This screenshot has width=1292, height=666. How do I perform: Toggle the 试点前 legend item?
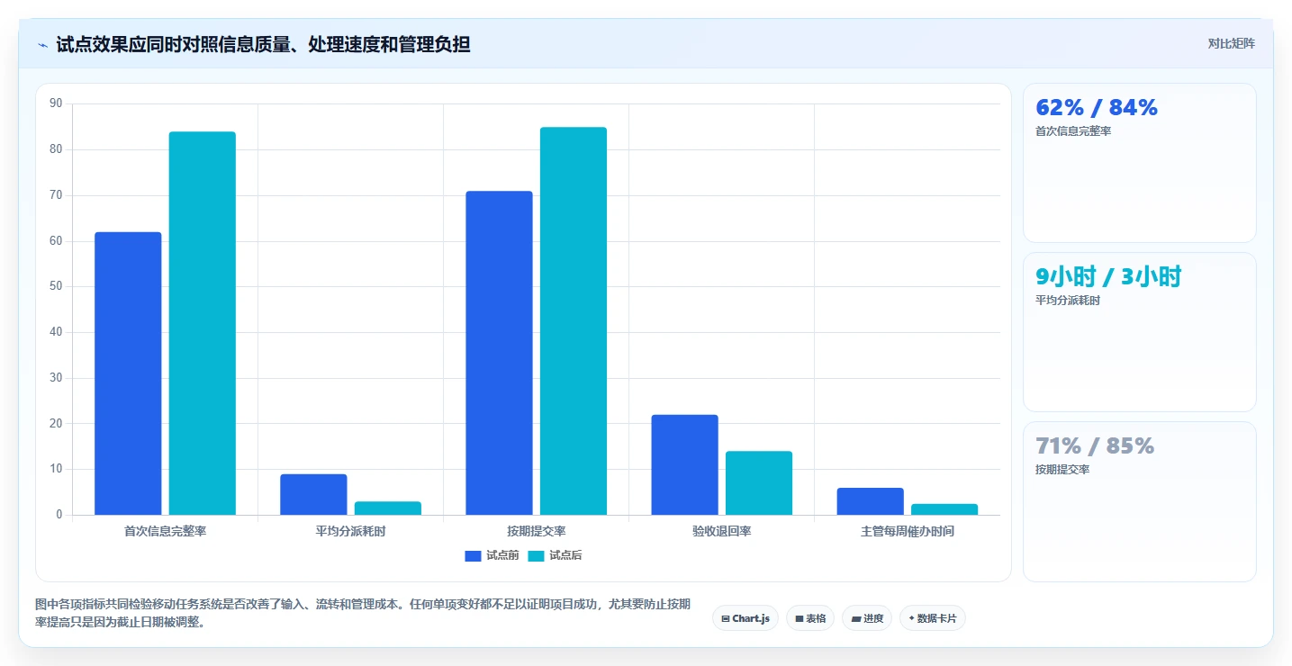(x=492, y=555)
